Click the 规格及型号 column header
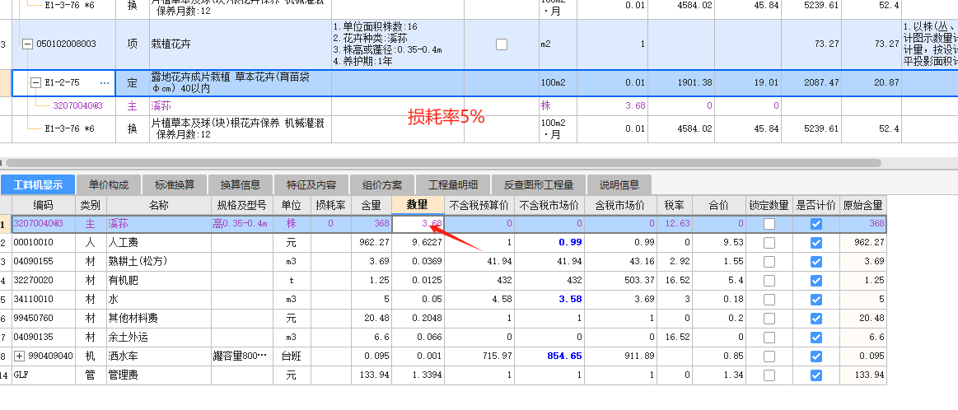 coord(241,205)
